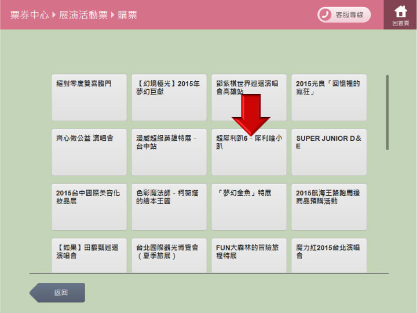Select the 絕對零度雙喜臨門 event
Viewport: 417px width, 313px height.
point(89,97)
